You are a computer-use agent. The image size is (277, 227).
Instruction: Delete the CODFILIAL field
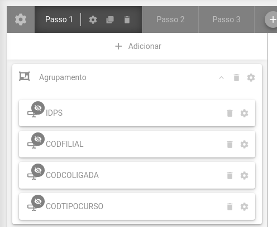pos(230,144)
